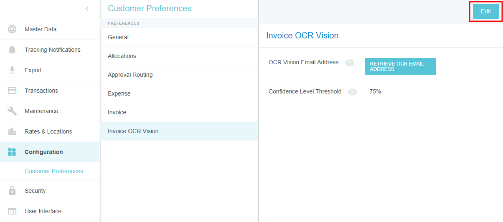Screen dimensions: 503x222
Task: Select the Allocations preferences item
Action: 122,56
